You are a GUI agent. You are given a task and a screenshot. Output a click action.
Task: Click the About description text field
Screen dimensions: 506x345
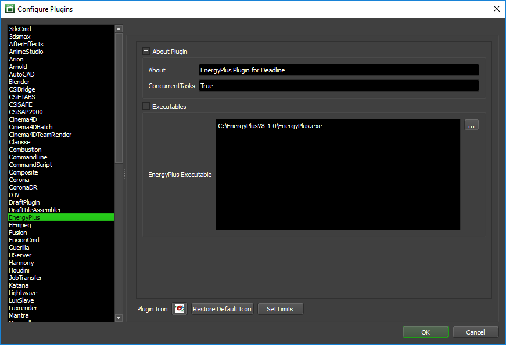[338, 70]
